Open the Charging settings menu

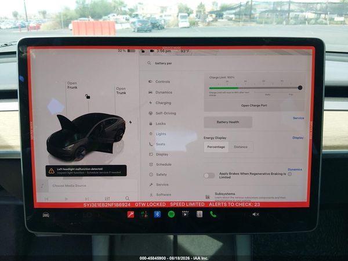tap(160, 103)
